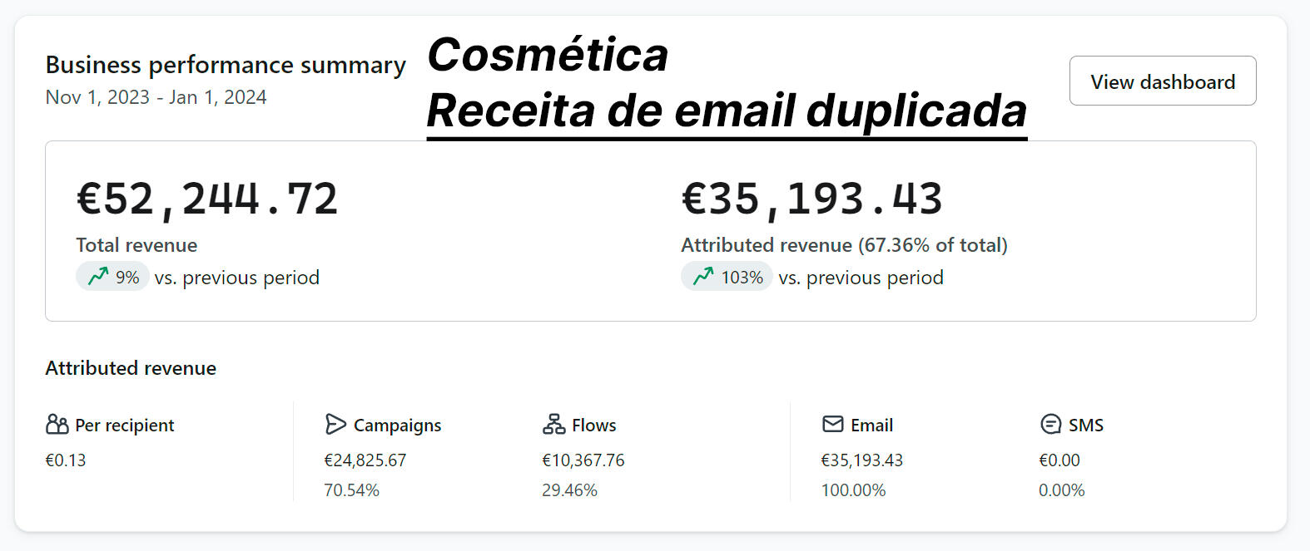The height and width of the screenshot is (551, 1310).
Task: Click the View dashboard button
Action: click(1162, 81)
